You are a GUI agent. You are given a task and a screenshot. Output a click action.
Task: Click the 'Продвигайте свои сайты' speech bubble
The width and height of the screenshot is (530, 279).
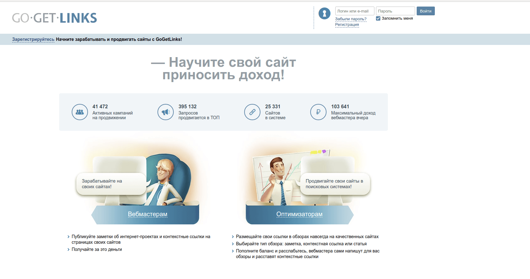coord(335,184)
